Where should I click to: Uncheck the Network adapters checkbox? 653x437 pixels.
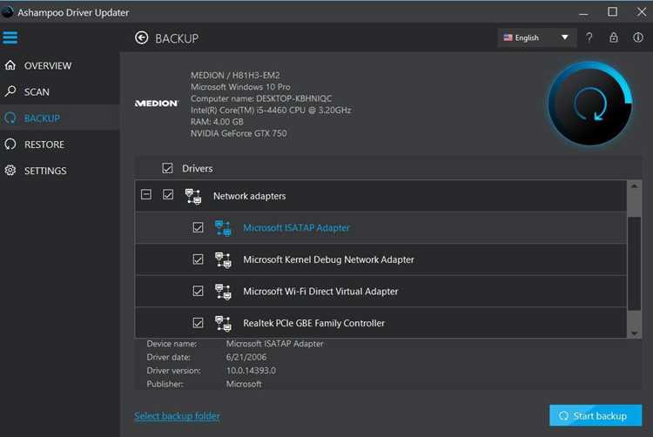(168, 194)
